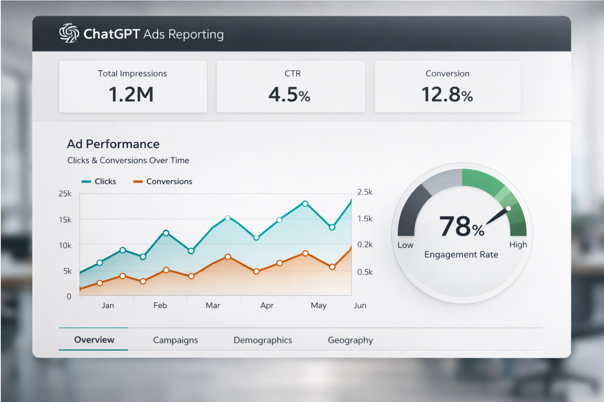Switch to the Campaigns tab
Viewport: 604px width, 402px height.
(175, 340)
